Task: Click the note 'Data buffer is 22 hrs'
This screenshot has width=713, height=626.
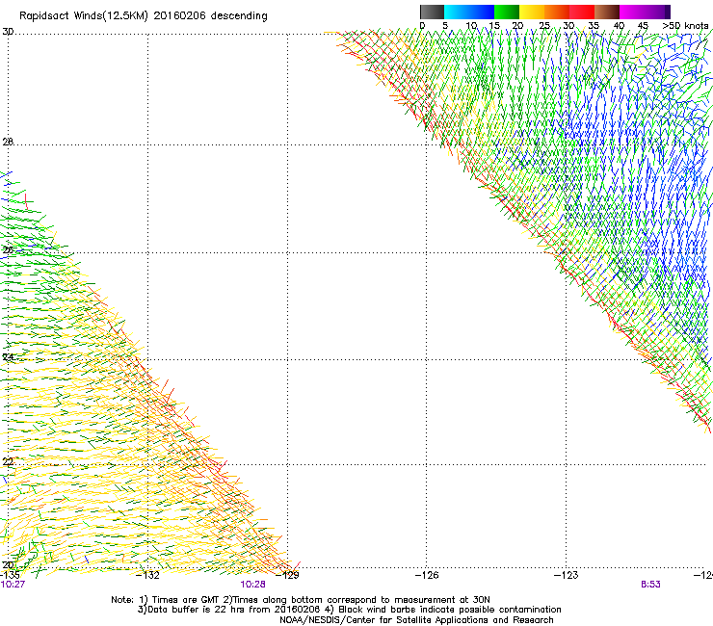Action: pos(196,610)
